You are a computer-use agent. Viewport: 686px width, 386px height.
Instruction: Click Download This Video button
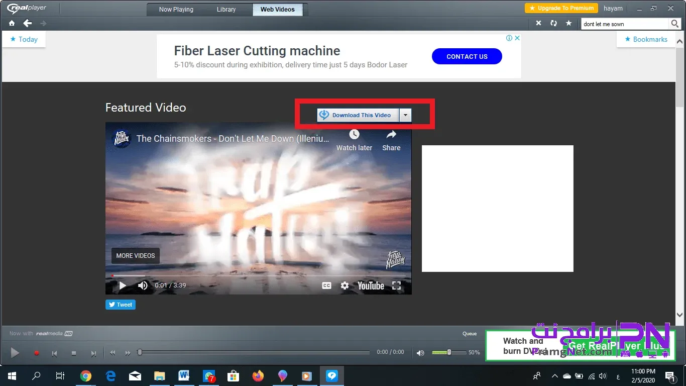[359, 115]
